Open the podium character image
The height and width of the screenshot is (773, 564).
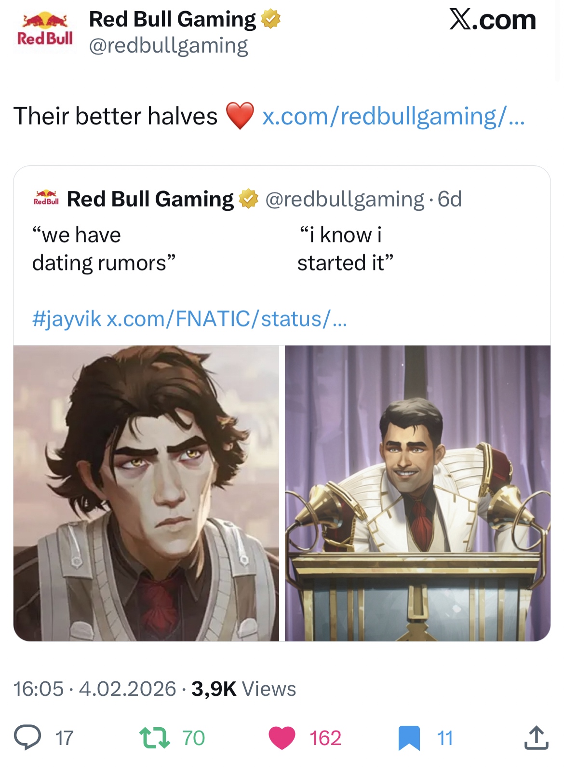(417, 493)
